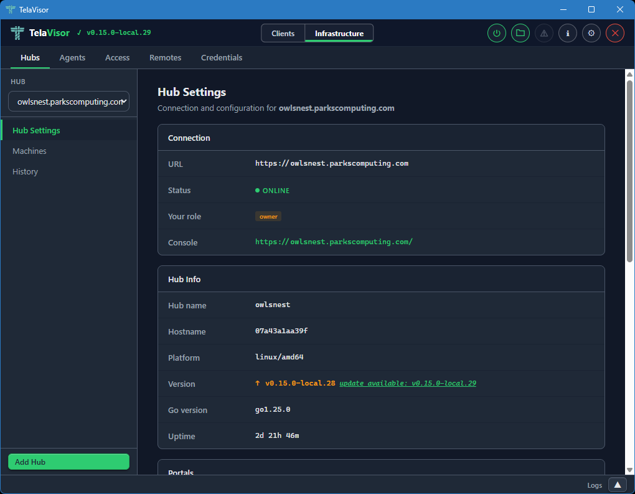Click the app version v0.15.0-local.29 in header

point(118,33)
